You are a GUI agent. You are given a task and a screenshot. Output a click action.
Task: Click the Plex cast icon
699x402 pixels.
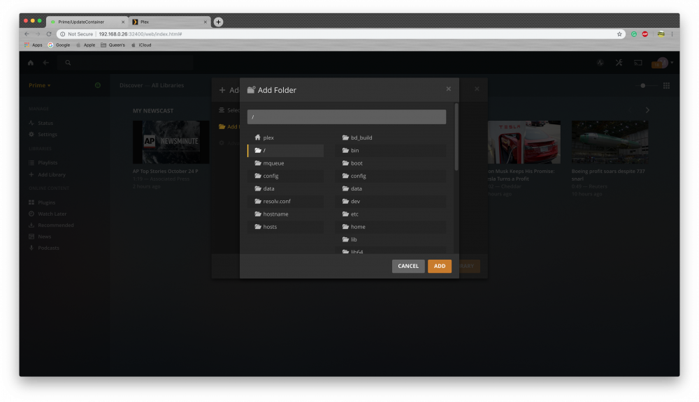pos(638,63)
